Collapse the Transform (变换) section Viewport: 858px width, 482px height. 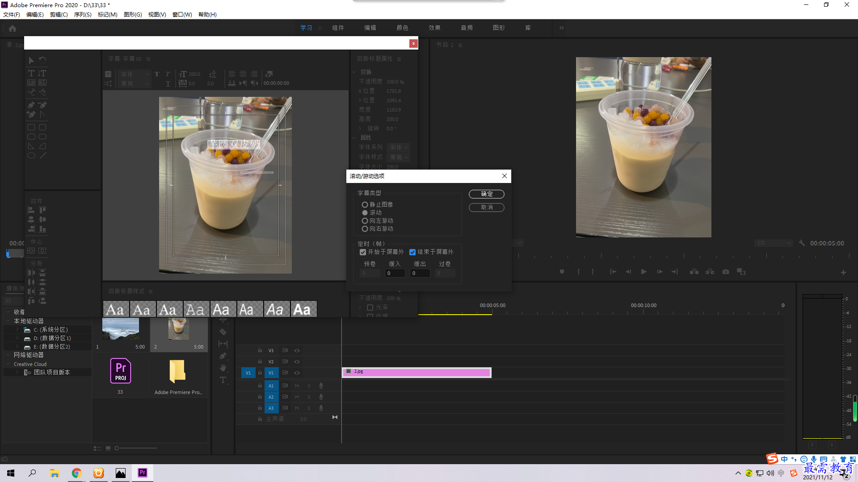(354, 72)
